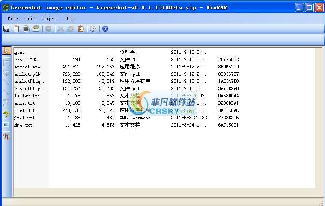Click the Print icon
This screenshot has width=325, height=206.
click(26, 29)
